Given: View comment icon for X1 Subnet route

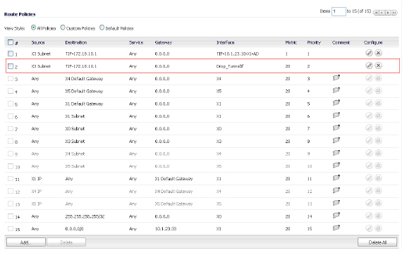Looking at the screenshot, I should [x=336, y=115].
